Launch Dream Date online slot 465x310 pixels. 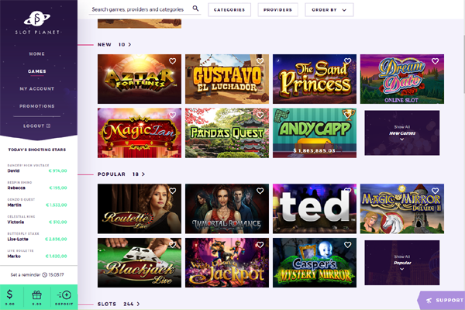coord(401,79)
